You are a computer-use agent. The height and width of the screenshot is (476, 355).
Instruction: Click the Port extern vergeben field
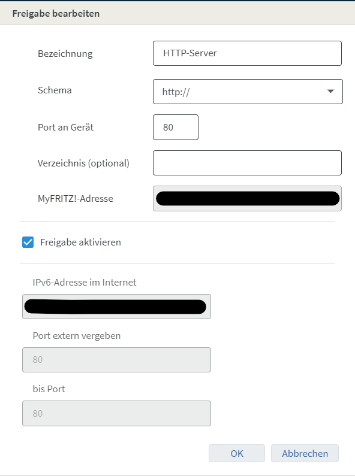[116, 360]
